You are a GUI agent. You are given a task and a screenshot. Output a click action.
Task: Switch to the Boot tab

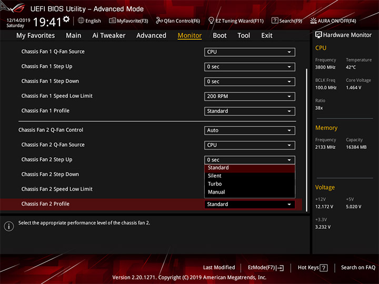pyautogui.click(x=220, y=36)
